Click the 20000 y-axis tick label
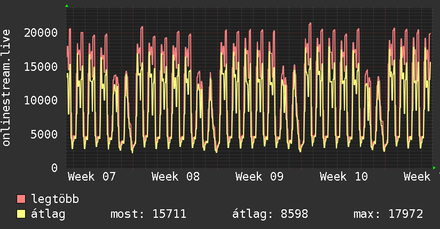The image size is (440, 229). pos(42,32)
